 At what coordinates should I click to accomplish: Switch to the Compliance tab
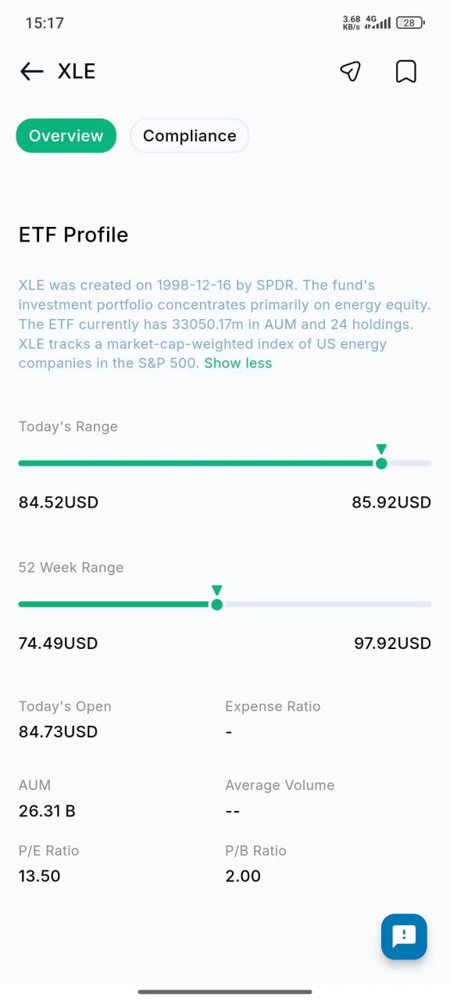tap(189, 135)
